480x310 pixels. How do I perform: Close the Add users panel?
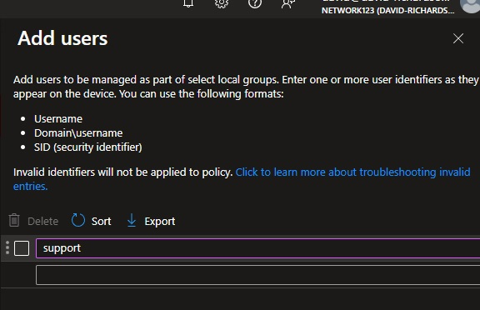(458, 38)
